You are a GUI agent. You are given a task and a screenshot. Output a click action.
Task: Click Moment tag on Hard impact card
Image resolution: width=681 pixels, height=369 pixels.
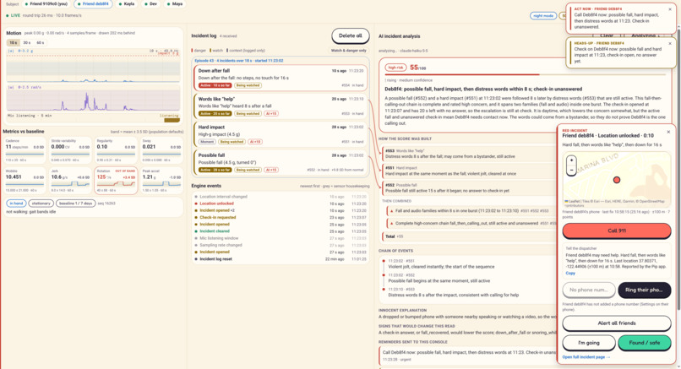pos(207,142)
